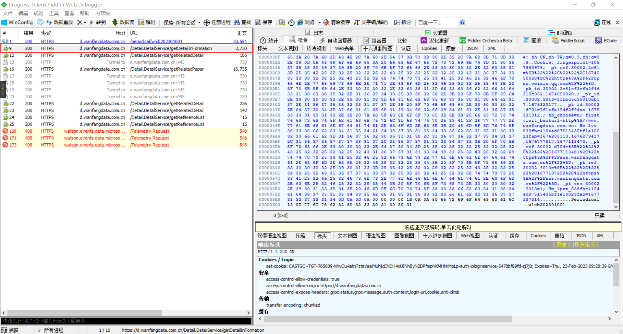Click the yellow 响应正文被编码 decode bar

[438, 227]
